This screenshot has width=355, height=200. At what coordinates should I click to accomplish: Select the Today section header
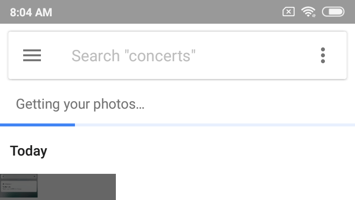coord(29,151)
